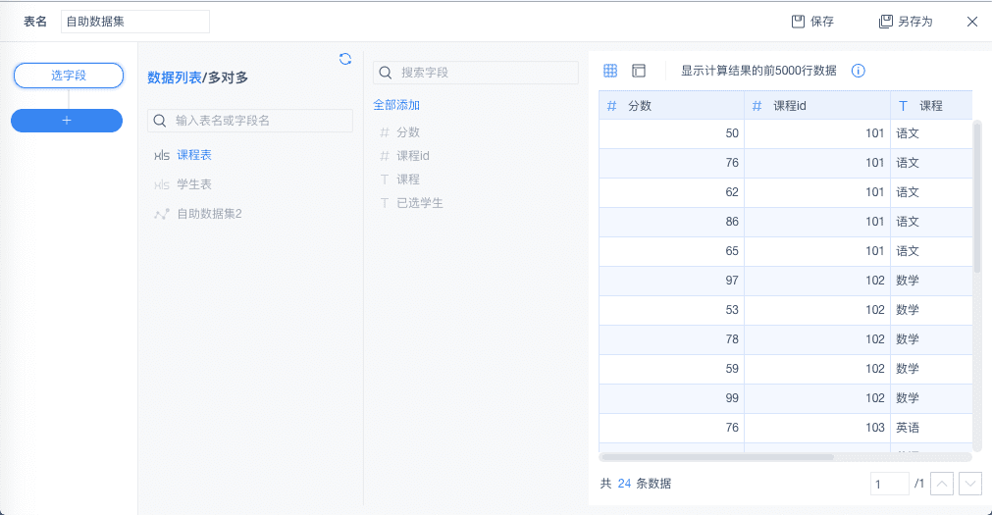Select the 选字段 step

coord(69,76)
